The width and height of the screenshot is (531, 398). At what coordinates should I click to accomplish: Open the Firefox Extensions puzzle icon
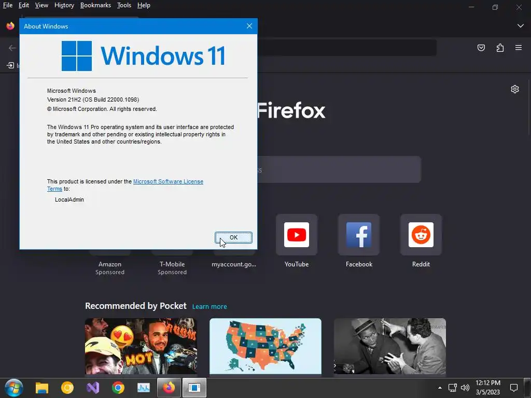pos(500,48)
